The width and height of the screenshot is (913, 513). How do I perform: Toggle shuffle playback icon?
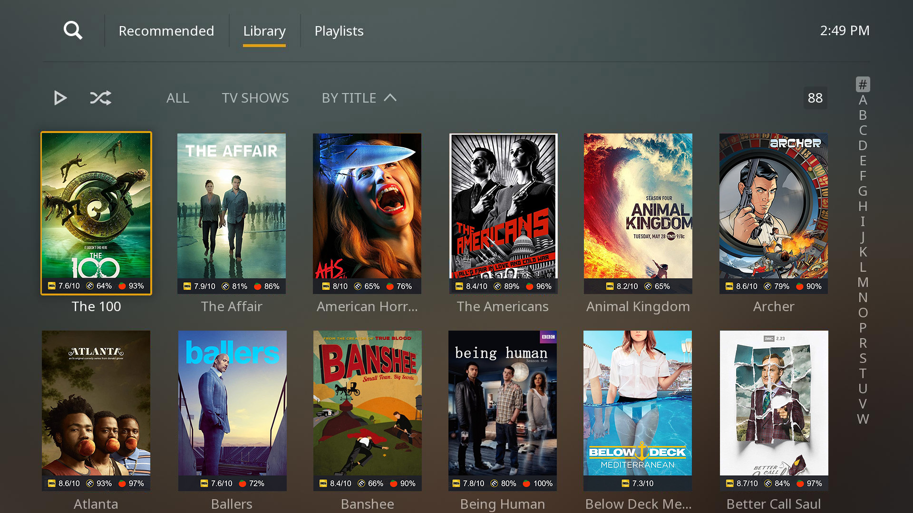[x=101, y=98]
